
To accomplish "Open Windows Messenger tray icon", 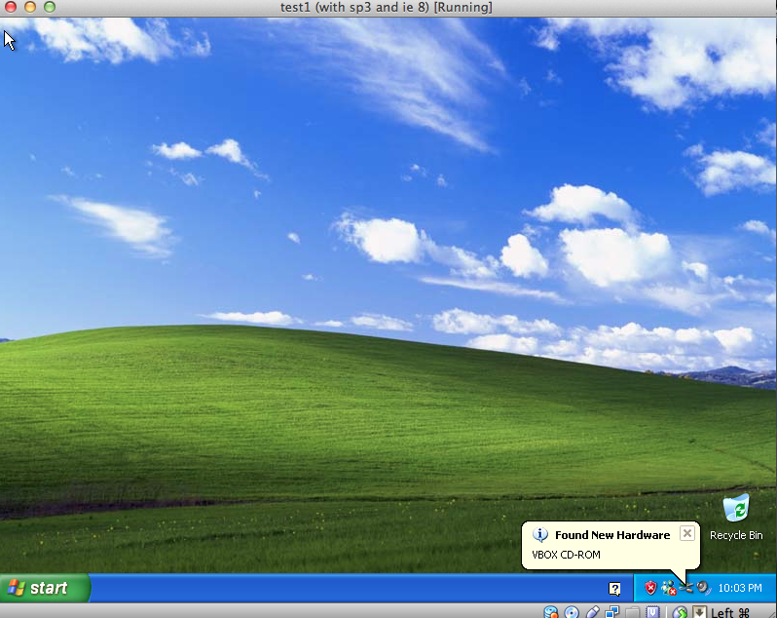I will click(669, 588).
